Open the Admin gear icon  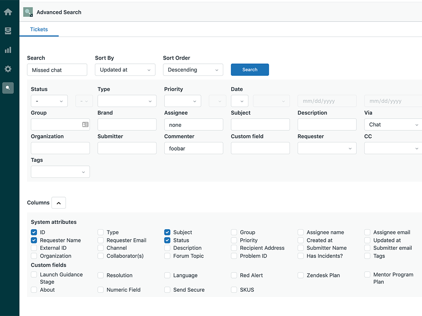tap(8, 69)
